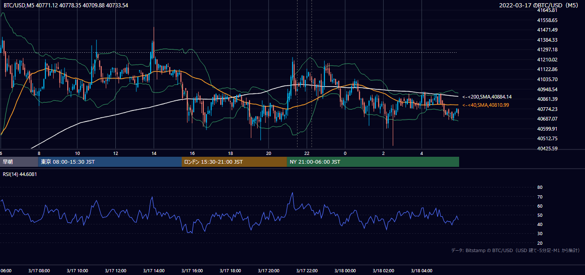Click price axis label 41210.02
This screenshot has height=275, width=585.
547,60
